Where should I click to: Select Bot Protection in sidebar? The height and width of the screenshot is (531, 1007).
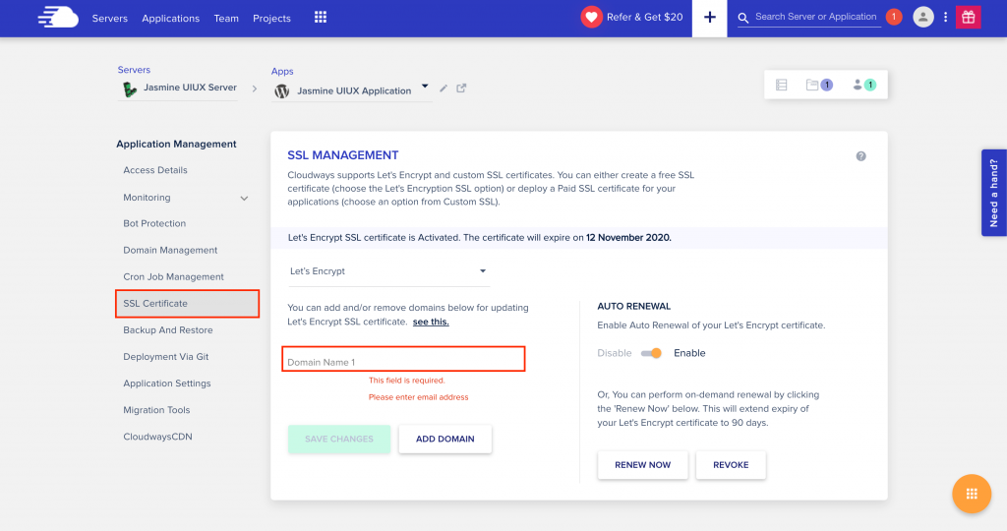(x=154, y=223)
